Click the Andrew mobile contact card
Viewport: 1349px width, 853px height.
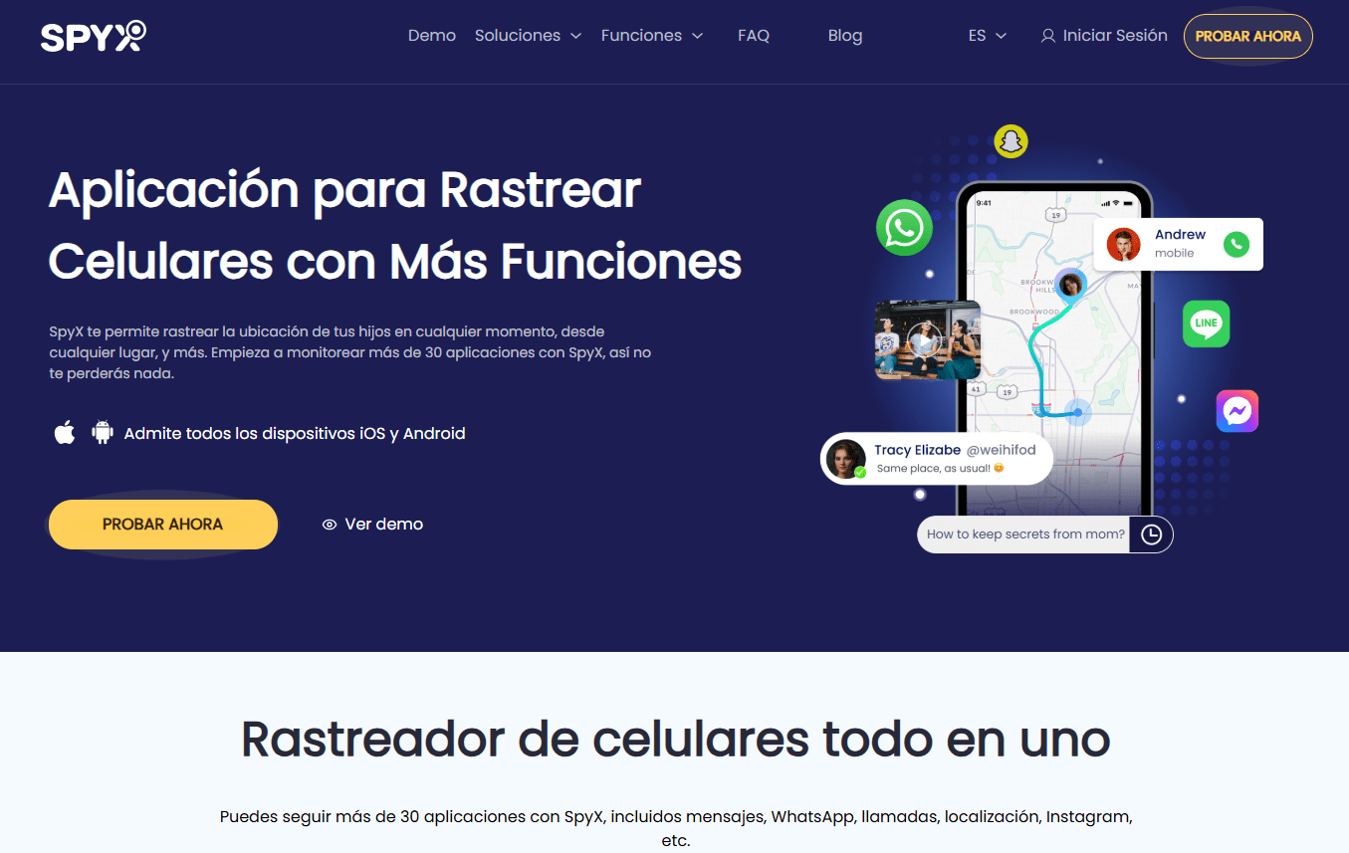tap(1178, 244)
